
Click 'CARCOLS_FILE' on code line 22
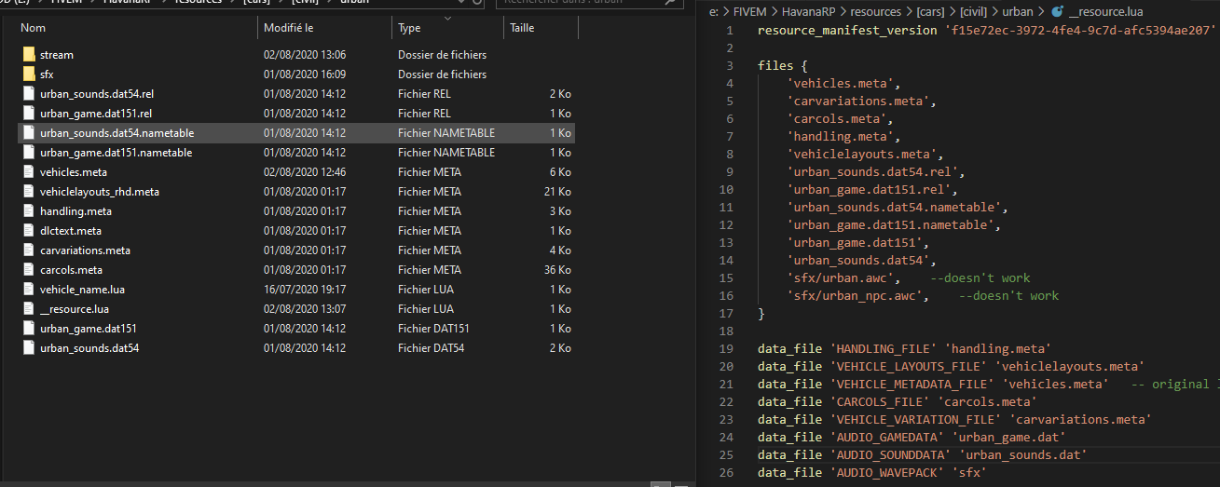coord(880,401)
